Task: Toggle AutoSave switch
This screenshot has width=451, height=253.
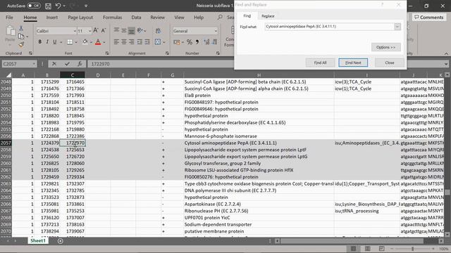Action: tap(34, 6)
